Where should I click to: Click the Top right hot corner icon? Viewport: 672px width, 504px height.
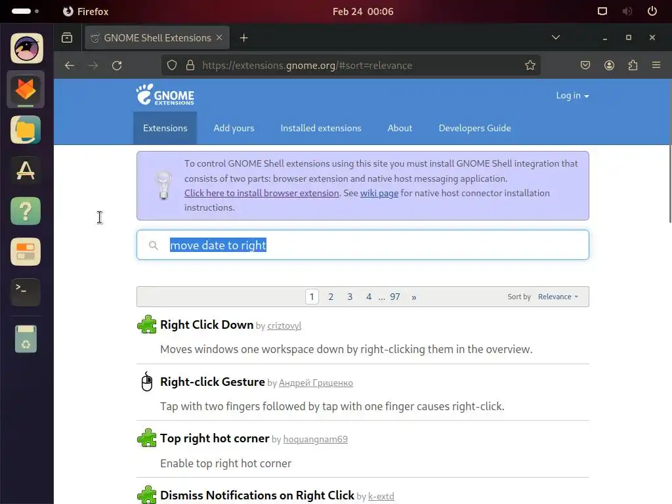click(146, 438)
